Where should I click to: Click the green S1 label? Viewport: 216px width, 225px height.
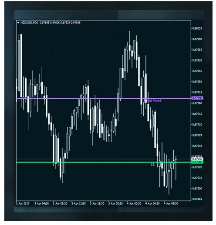click(x=152, y=165)
